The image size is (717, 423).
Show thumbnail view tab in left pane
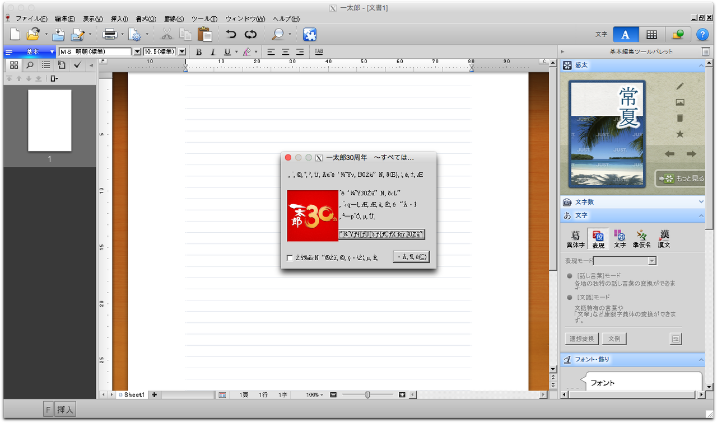tap(14, 65)
